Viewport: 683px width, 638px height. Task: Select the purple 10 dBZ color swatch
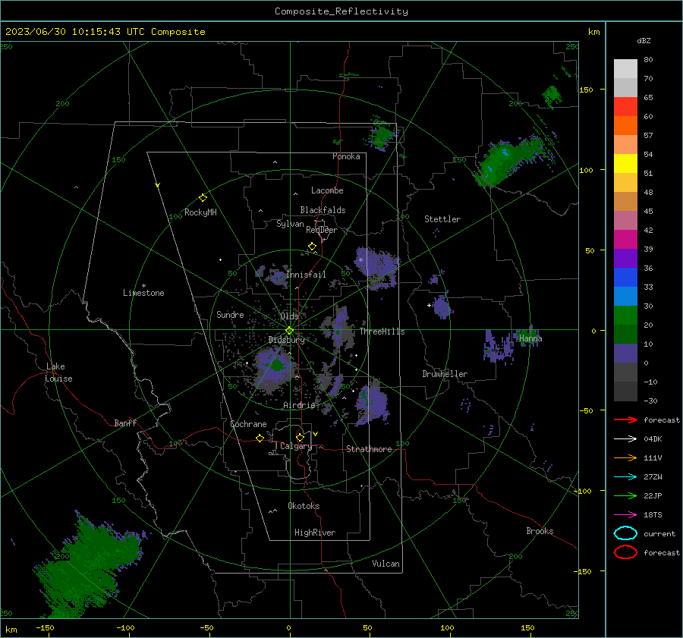(x=625, y=354)
